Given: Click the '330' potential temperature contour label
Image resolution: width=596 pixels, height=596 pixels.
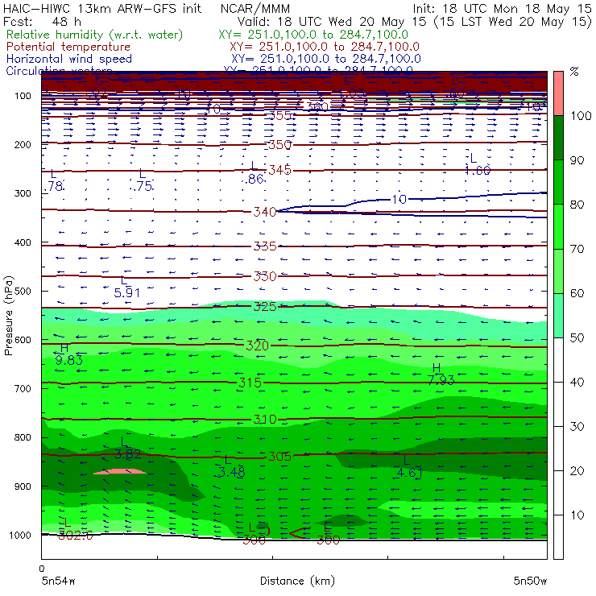Looking at the screenshot, I should pyautogui.click(x=265, y=276).
